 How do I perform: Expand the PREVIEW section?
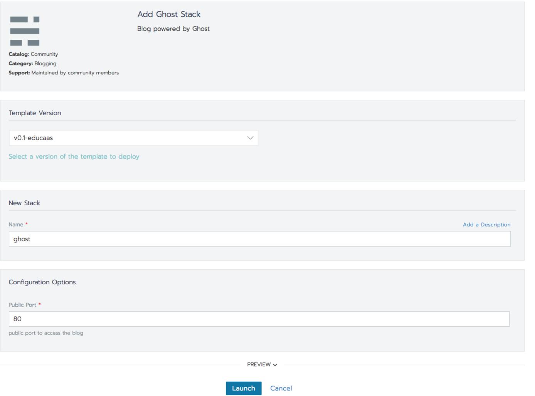[259, 364]
